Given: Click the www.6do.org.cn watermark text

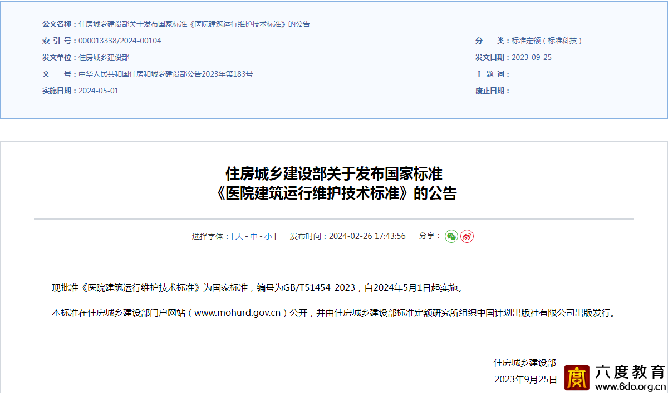Looking at the screenshot, I should point(630,386).
